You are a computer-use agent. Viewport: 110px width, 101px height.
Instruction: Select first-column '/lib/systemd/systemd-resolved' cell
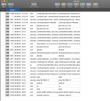[x=47, y=53]
